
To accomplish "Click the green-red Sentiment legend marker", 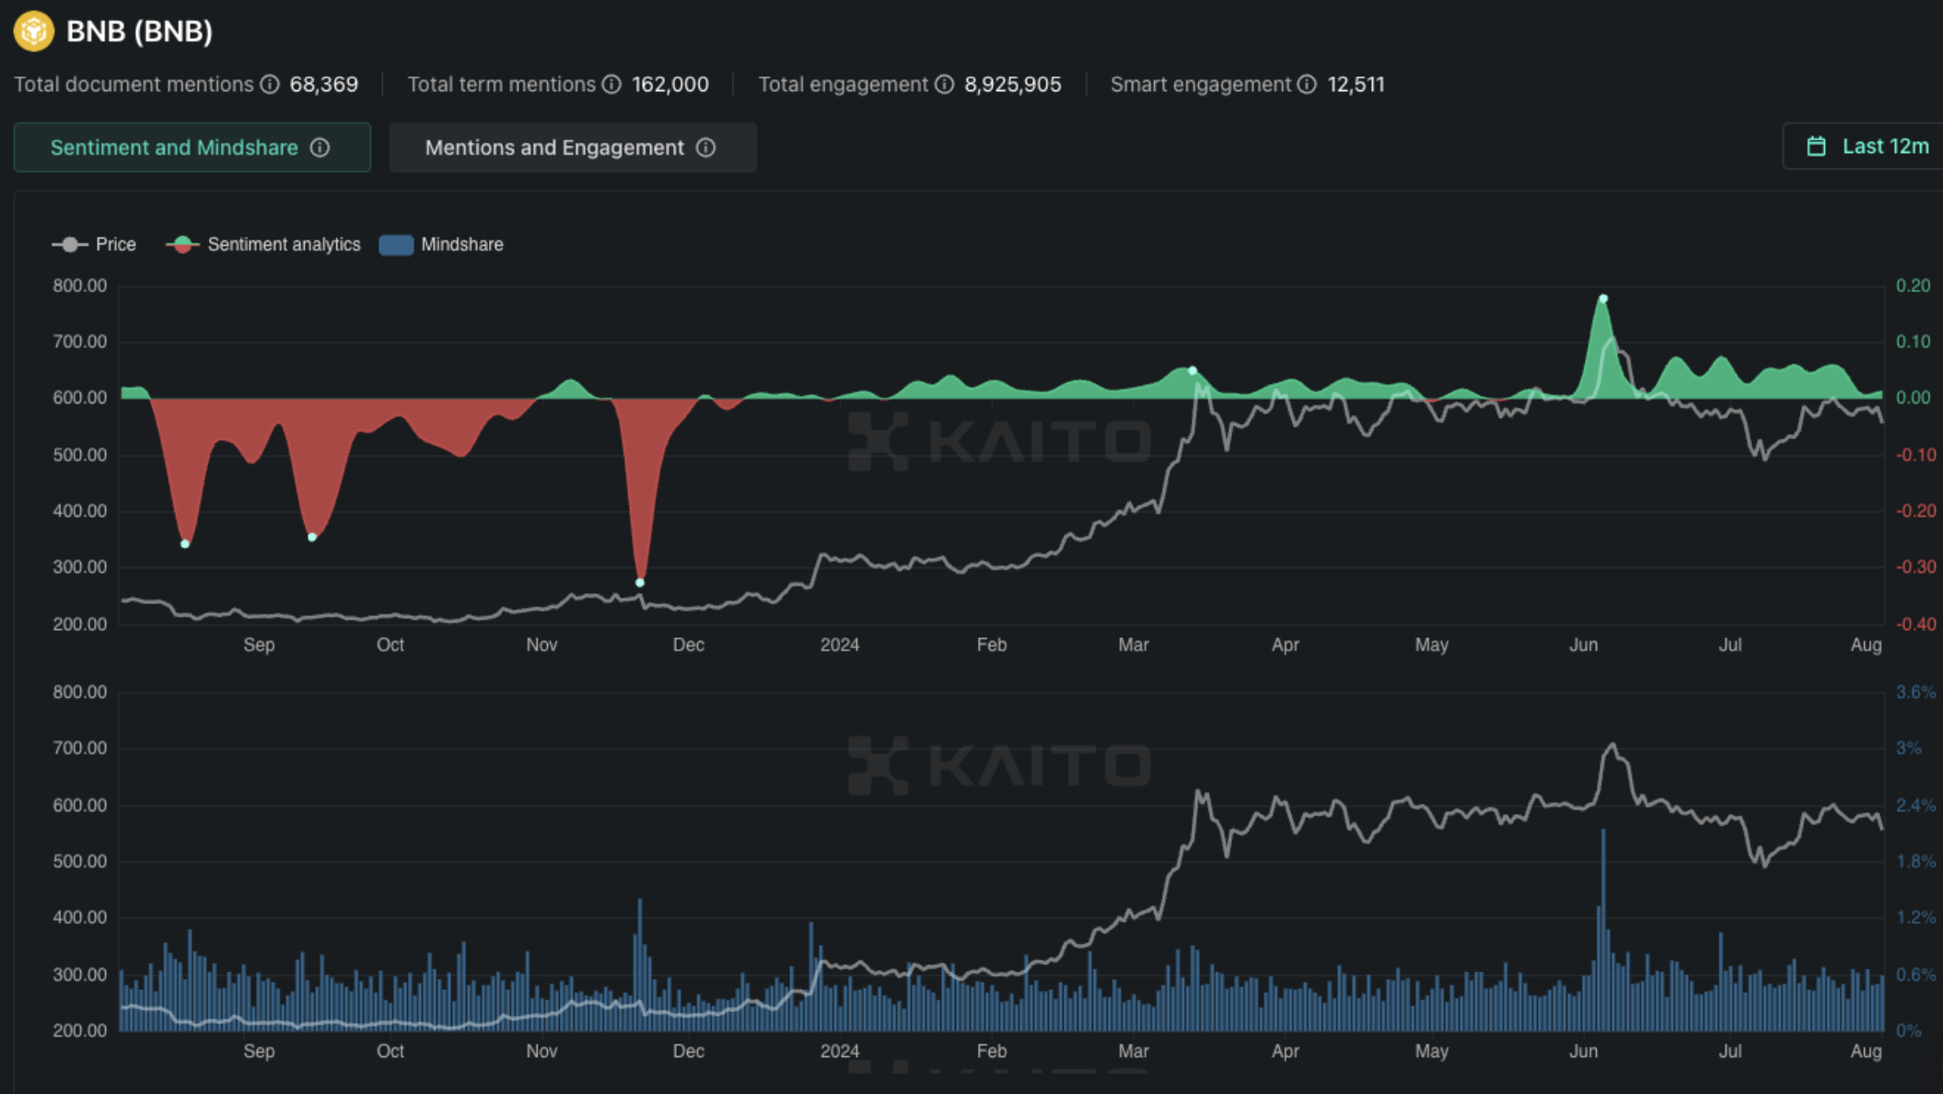I will pos(182,244).
